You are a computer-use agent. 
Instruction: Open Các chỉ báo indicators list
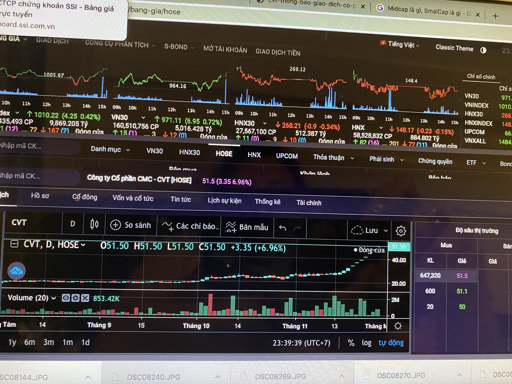189,226
